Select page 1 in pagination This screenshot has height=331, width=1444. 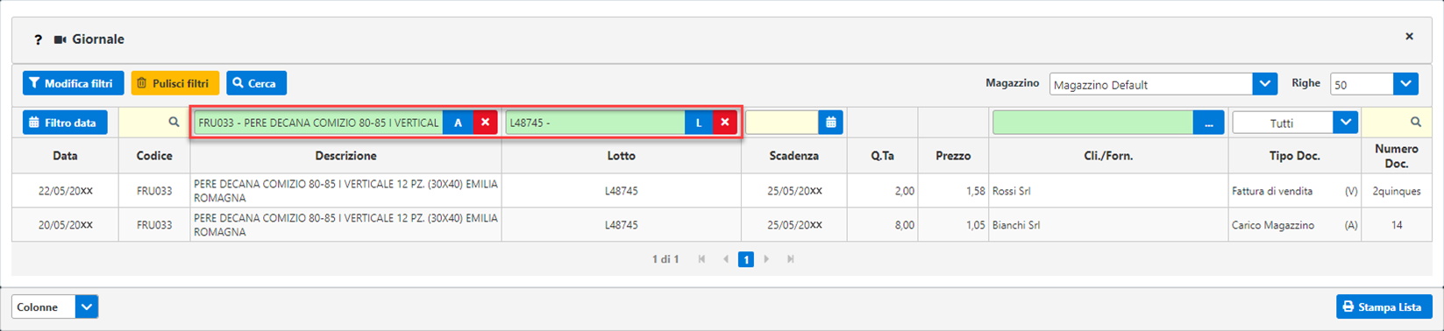pos(745,259)
